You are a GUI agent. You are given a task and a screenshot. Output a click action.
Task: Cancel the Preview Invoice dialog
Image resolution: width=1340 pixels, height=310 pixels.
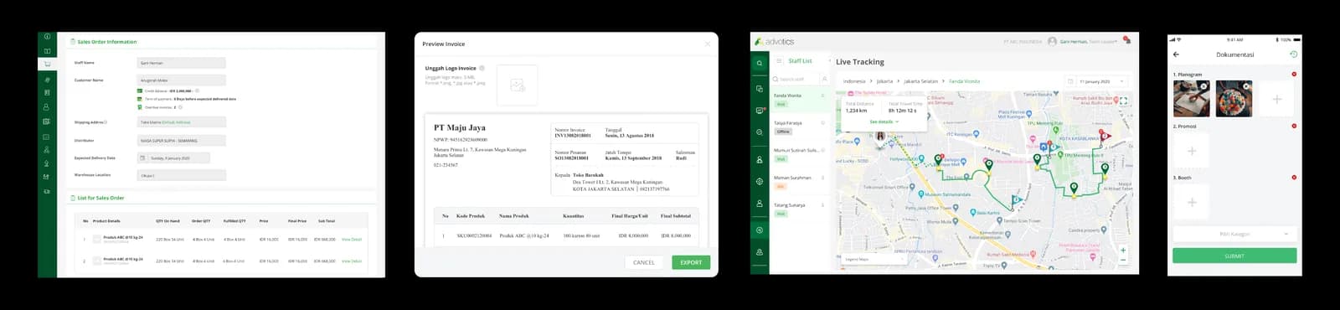pyautogui.click(x=644, y=262)
